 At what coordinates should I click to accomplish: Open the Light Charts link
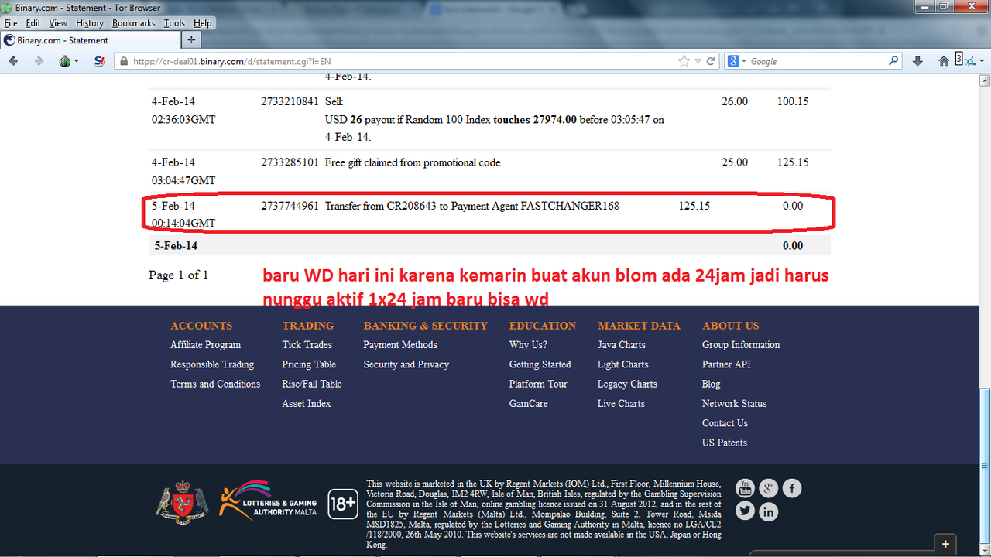[623, 364]
